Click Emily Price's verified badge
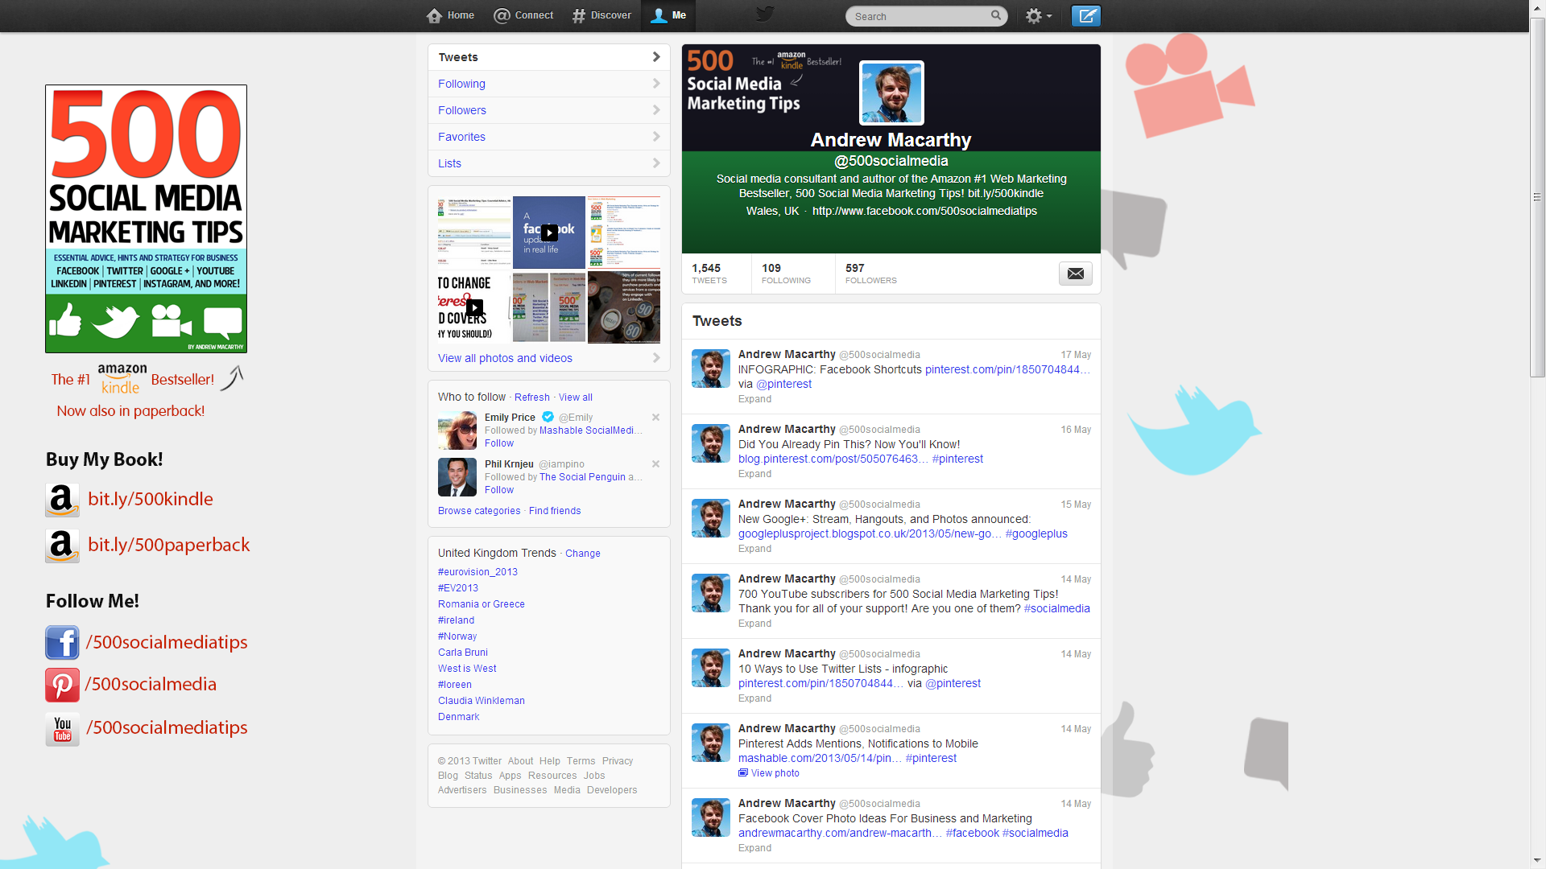The image size is (1546, 869). [548, 417]
